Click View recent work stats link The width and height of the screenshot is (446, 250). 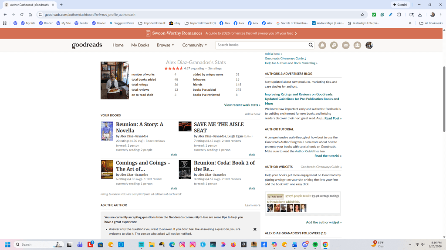click(x=242, y=105)
